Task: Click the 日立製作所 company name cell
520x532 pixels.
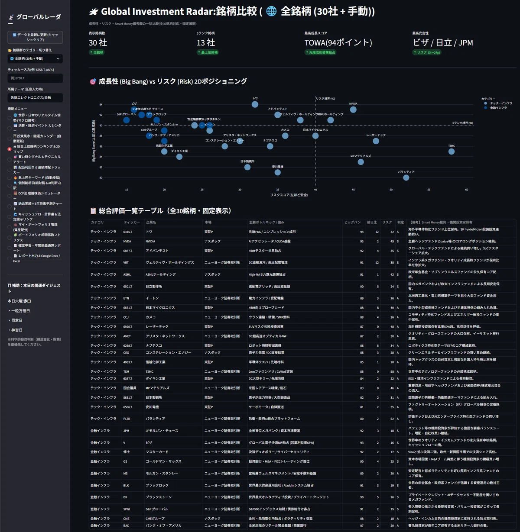Action: click(174, 286)
